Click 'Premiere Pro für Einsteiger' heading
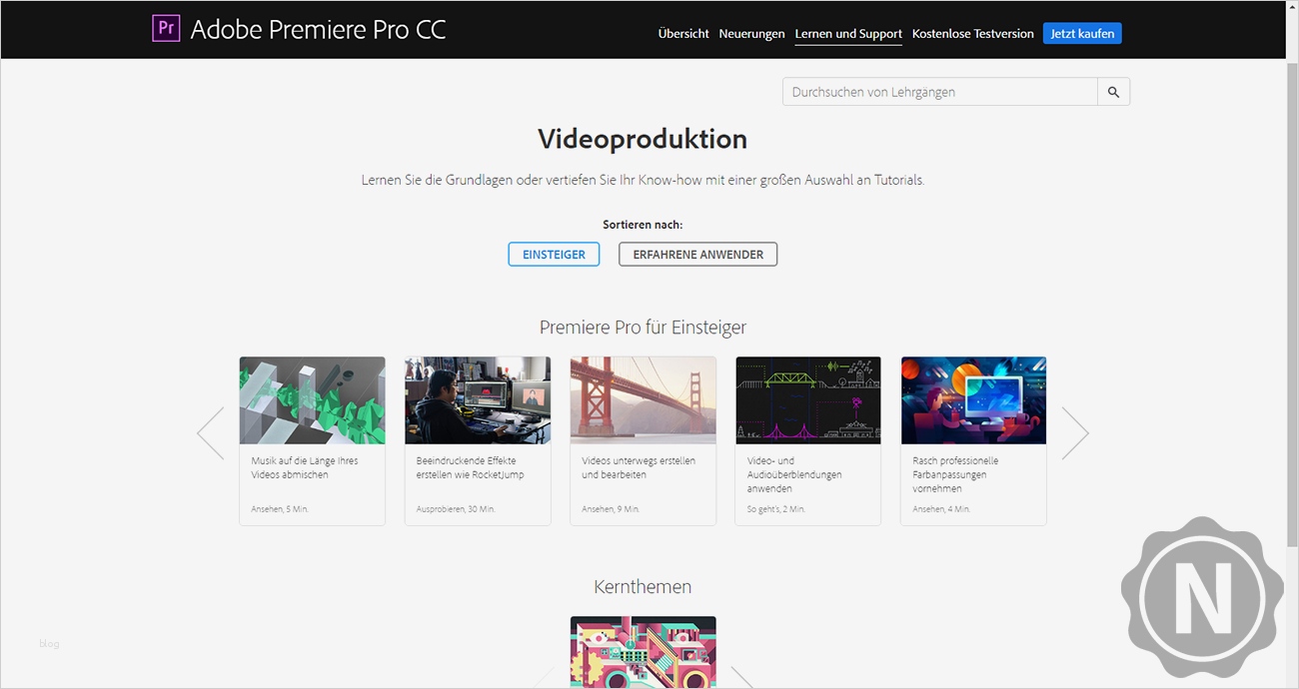 (x=643, y=328)
